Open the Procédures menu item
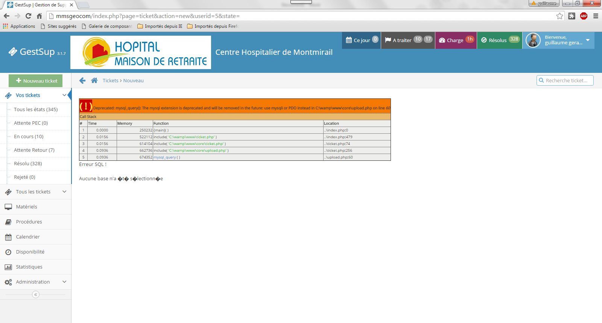The width and height of the screenshot is (602, 323). (36, 222)
